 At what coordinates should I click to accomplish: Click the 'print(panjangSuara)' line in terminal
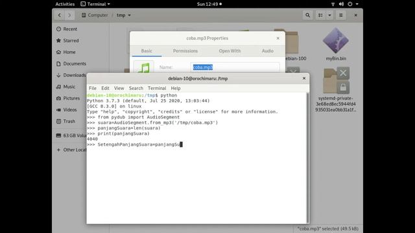coord(124,133)
